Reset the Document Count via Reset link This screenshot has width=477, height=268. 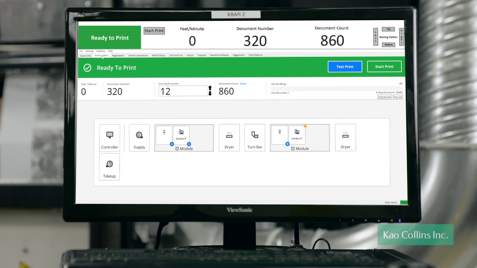click(x=243, y=84)
